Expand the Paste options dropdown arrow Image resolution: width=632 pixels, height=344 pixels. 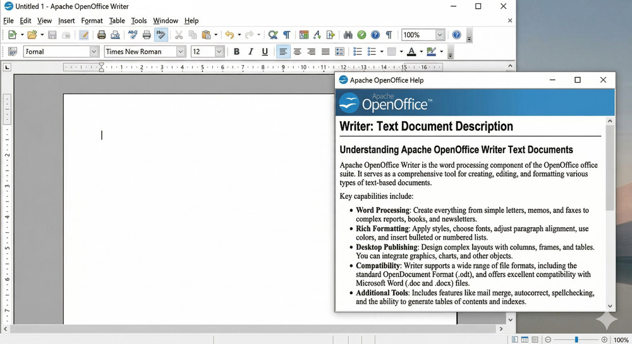[x=216, y=35]
